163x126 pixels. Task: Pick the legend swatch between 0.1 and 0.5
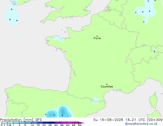4,123
